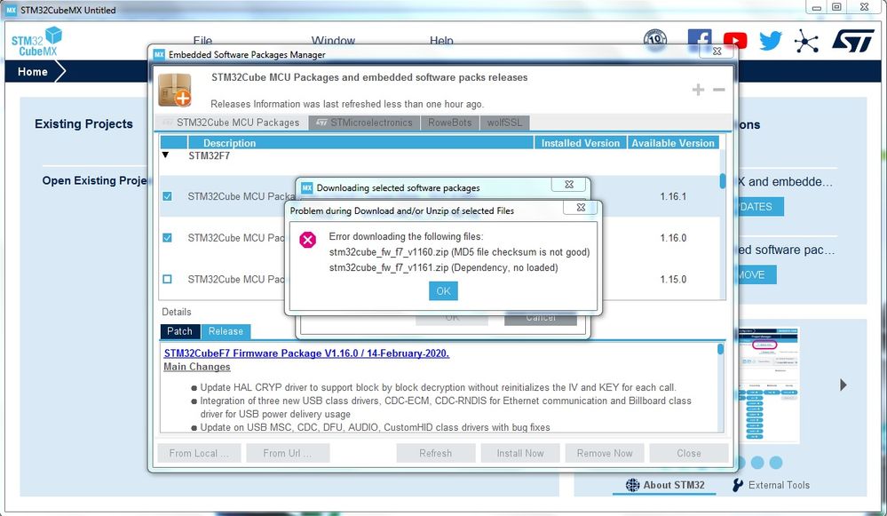Open the Facebook icon

(699, 40)
